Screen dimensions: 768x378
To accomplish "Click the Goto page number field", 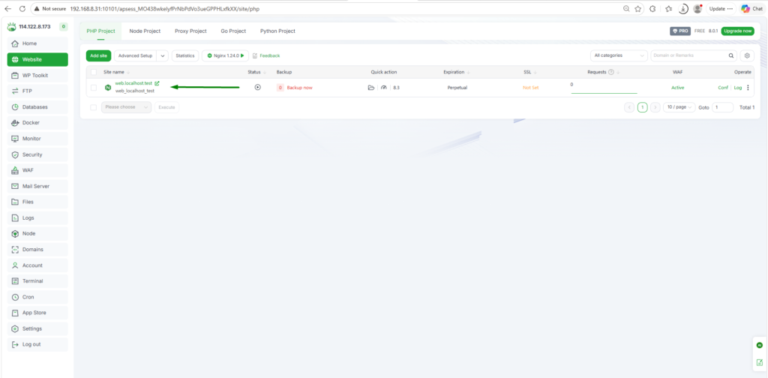I will pos(723,107).
